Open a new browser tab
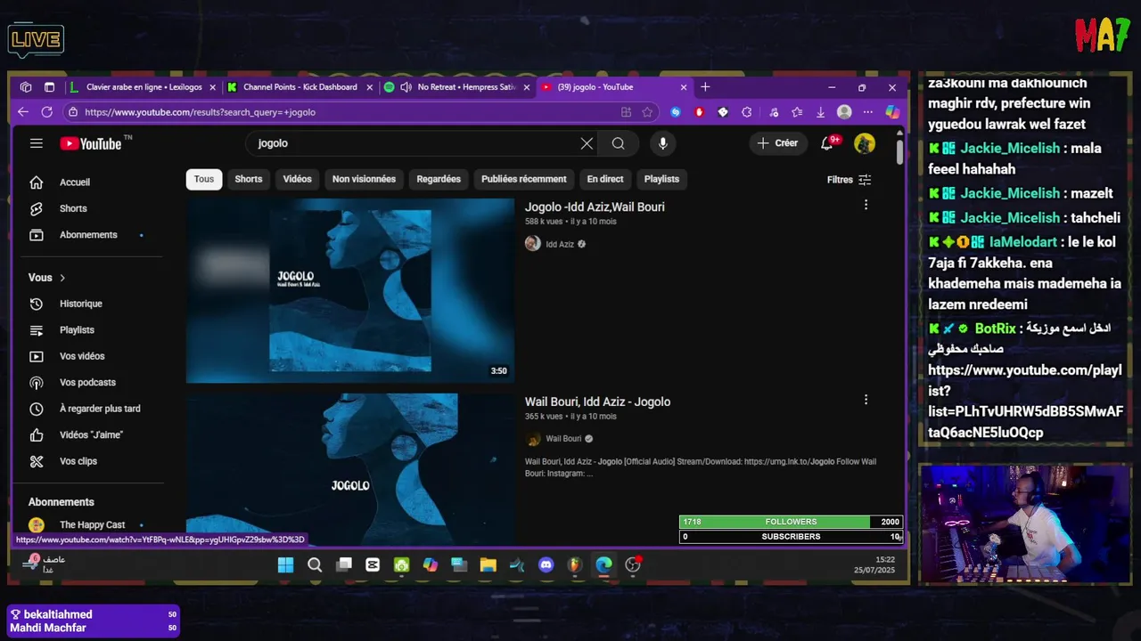This screenshot has width=1141, height=641. click(705, 87)
